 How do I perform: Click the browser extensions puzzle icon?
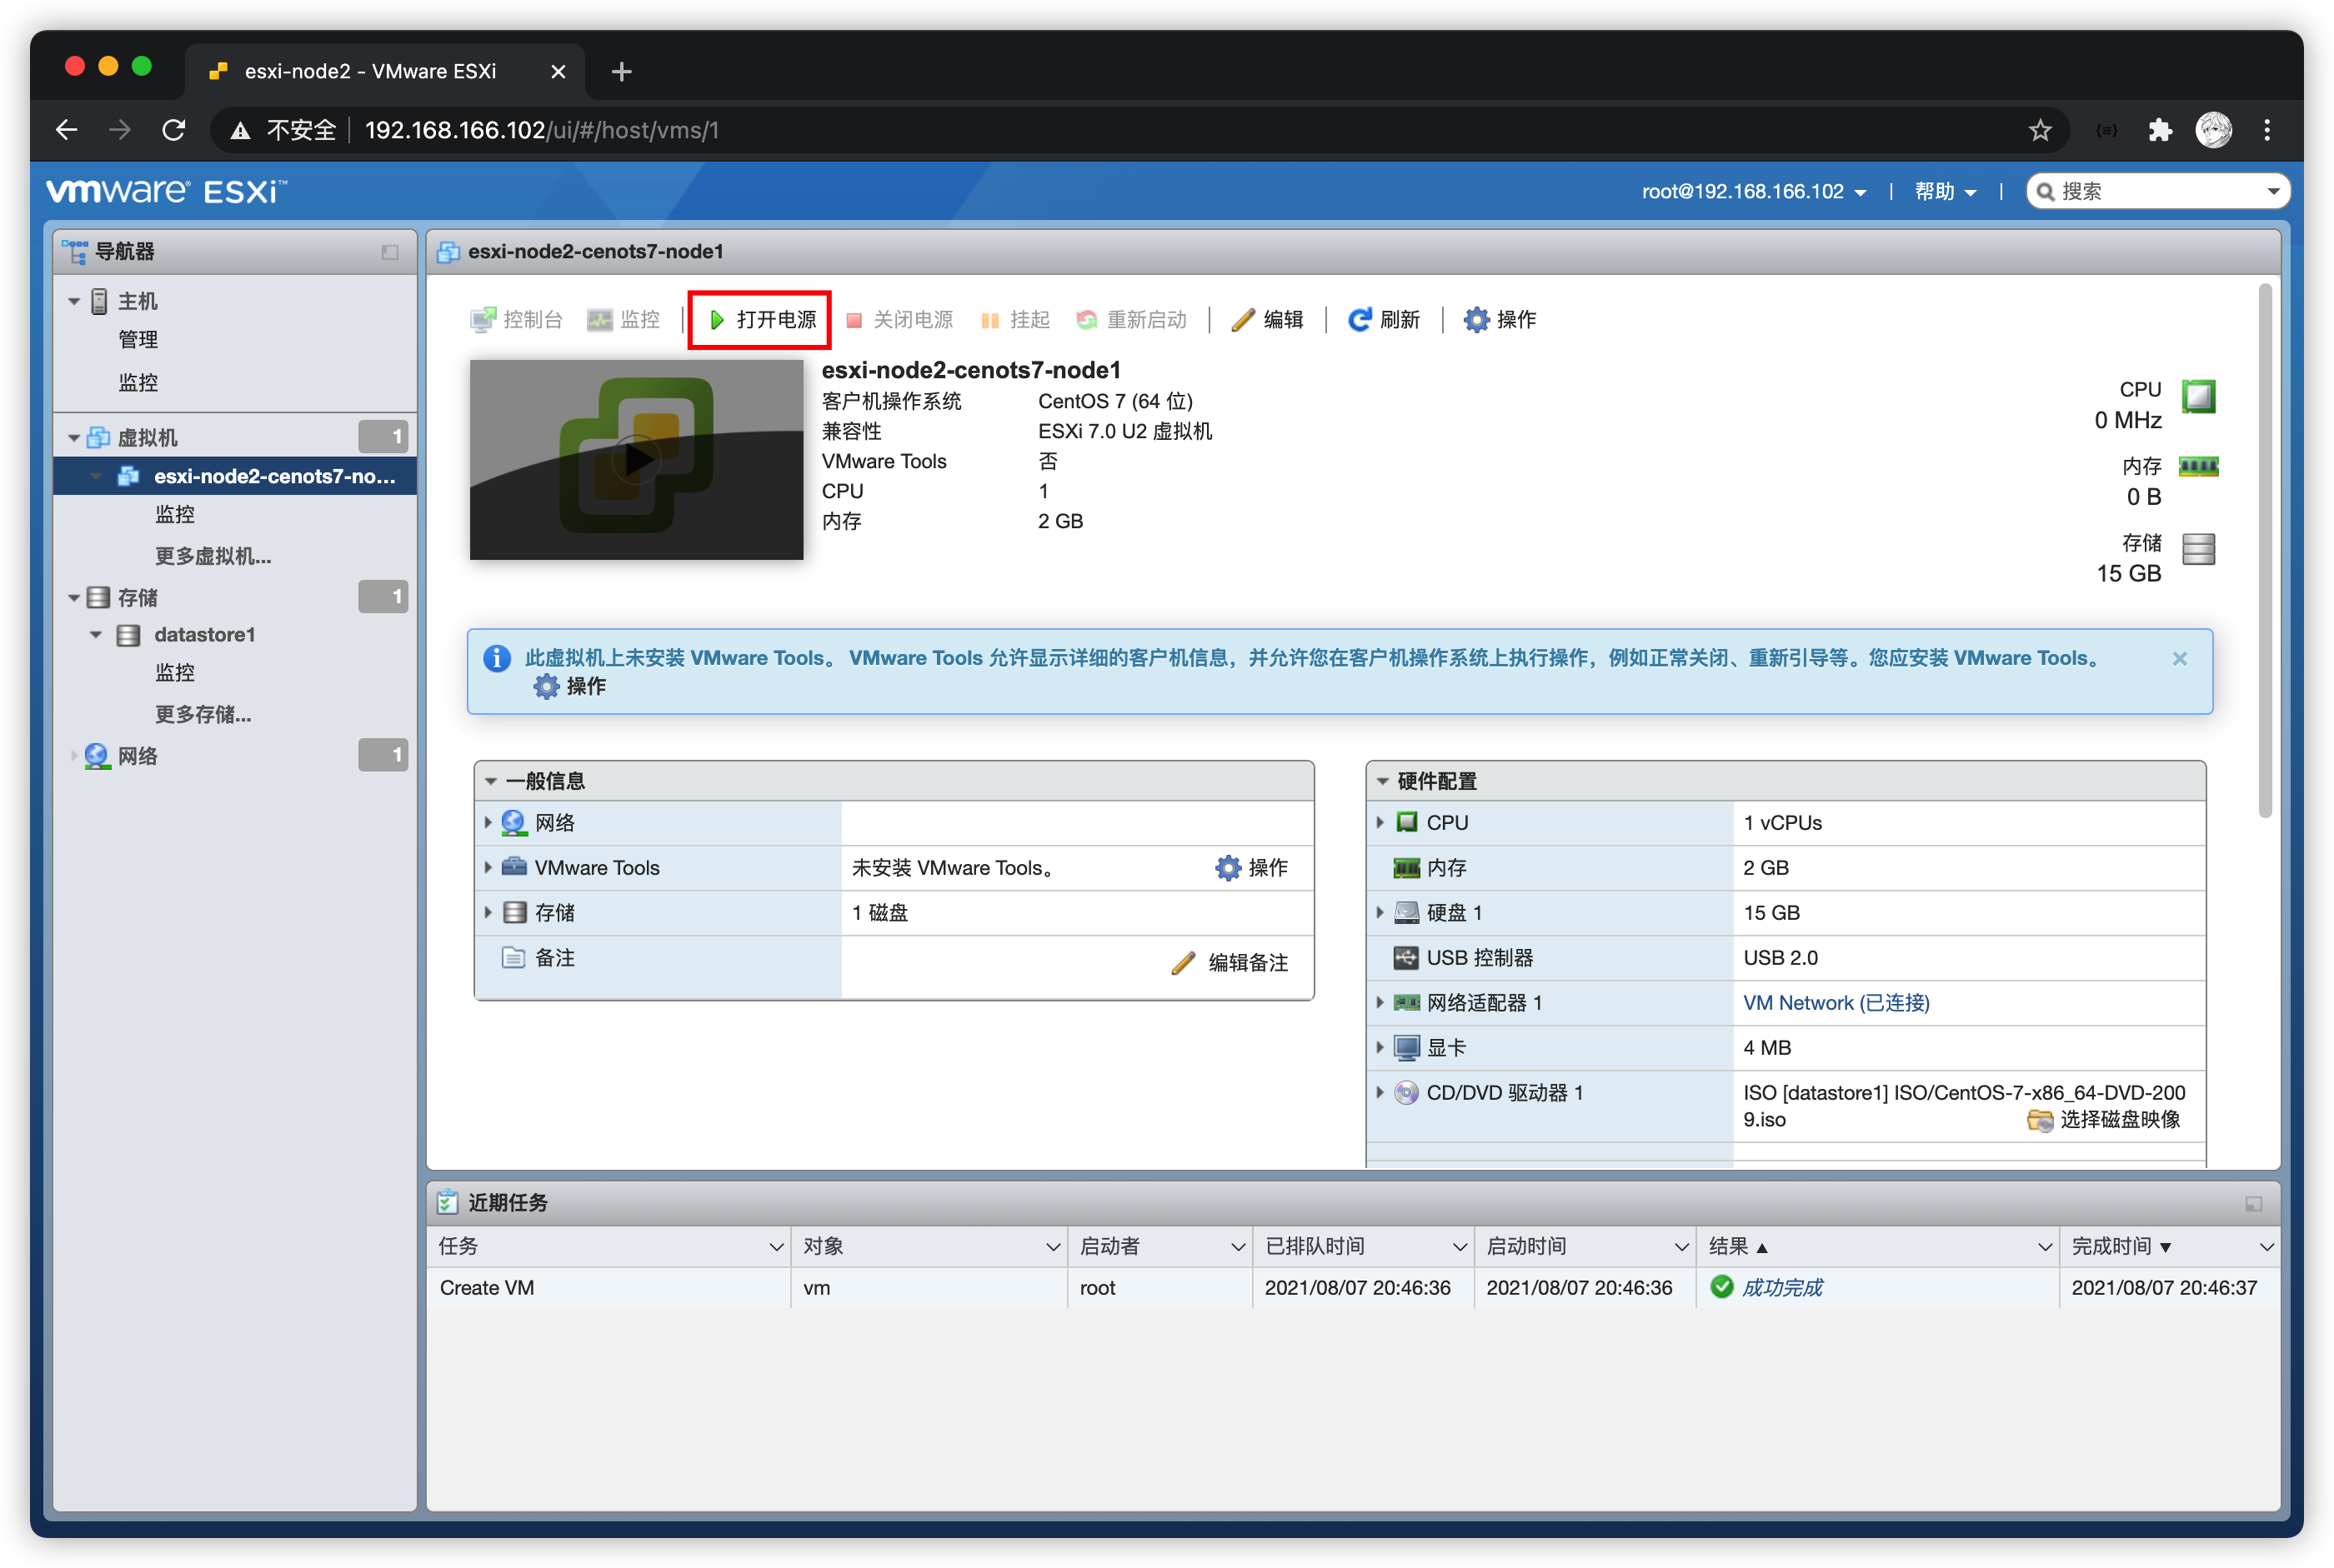pos(2159,130)
